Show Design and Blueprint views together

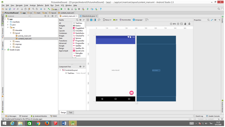tap(95, 20)
